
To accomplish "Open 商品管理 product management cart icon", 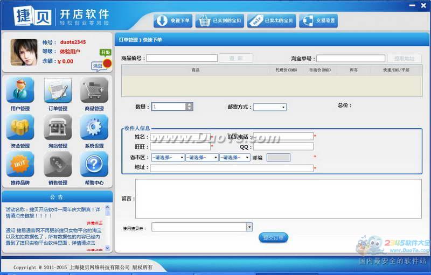I will (x=94, y=90).
